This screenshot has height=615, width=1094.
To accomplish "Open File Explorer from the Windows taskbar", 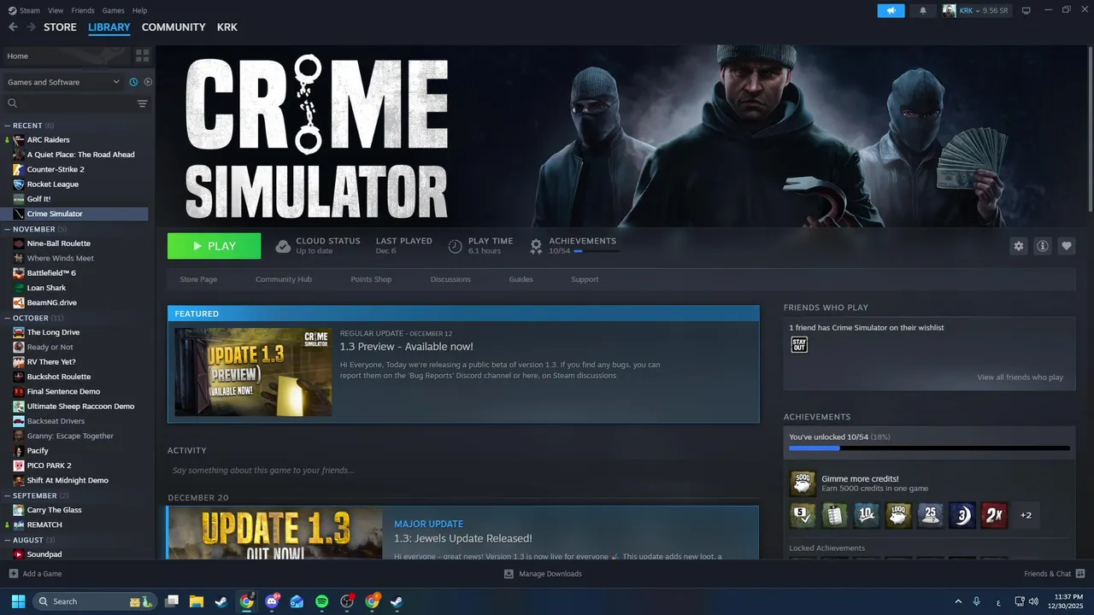I will click(196, 601).
